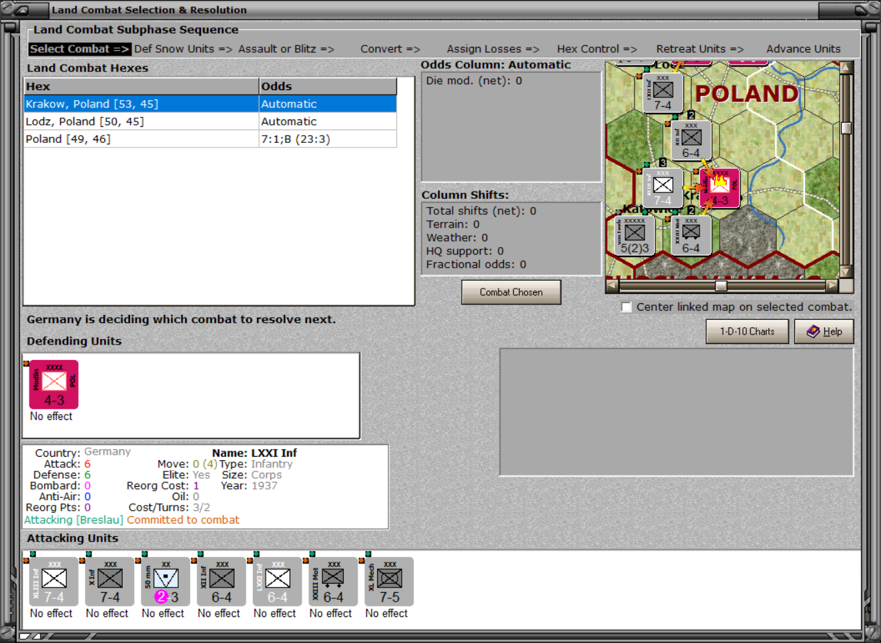This screenshot has height=643, width=881.
Task: Click the Assault or Blitz subphase step
Action: [x=286, y=49]
